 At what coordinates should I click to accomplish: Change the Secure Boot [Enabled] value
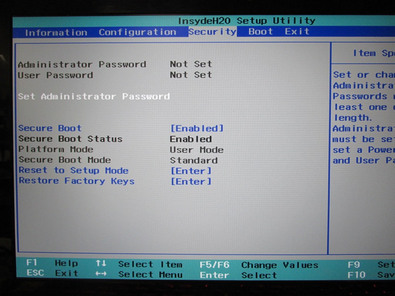point(197,128)
